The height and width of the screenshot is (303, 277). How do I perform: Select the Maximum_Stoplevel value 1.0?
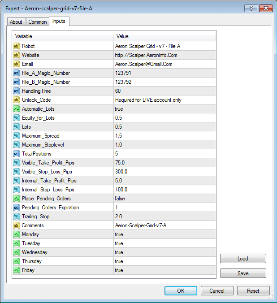click(118, 145)
